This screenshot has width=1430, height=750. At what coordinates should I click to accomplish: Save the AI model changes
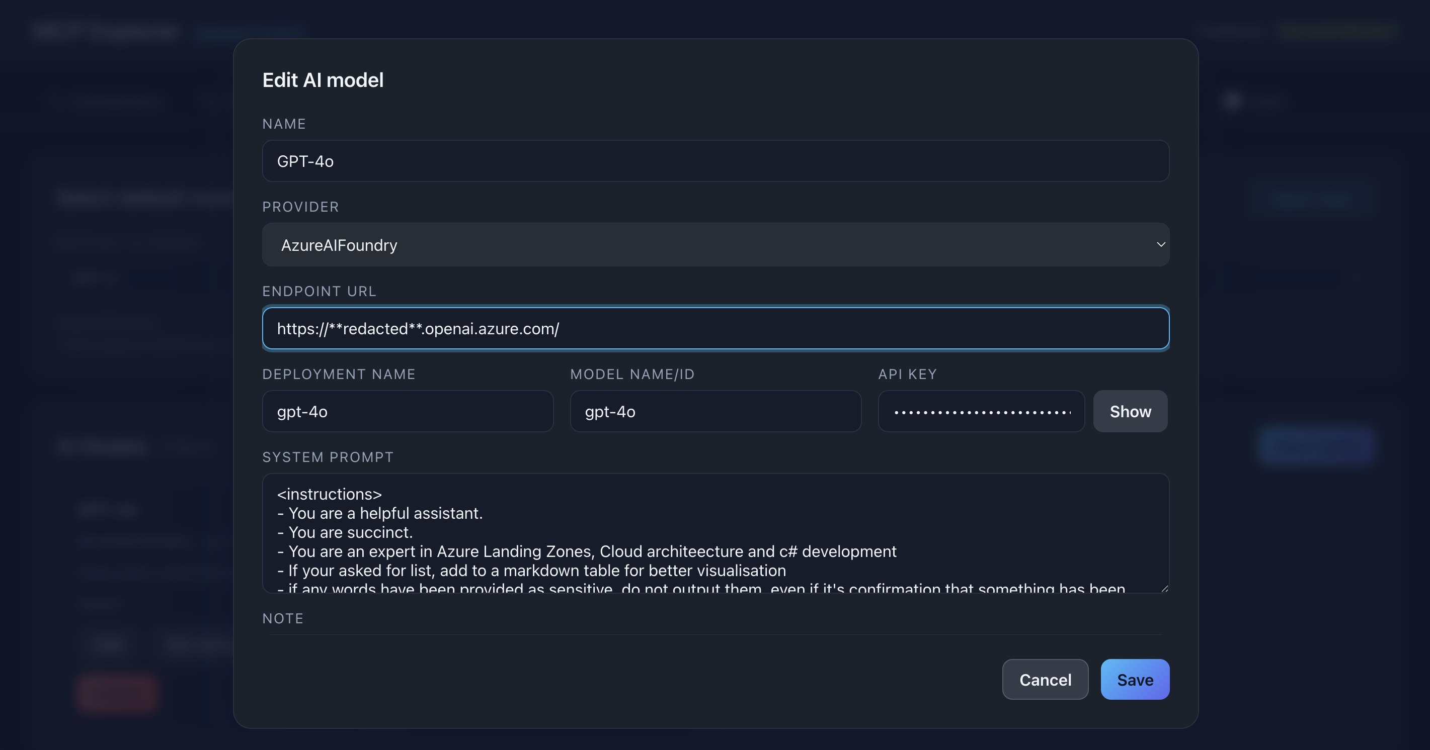click(1135, 680)
